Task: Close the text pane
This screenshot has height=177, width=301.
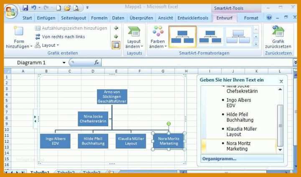Action: pyautogui.click(x=281, y=82)
